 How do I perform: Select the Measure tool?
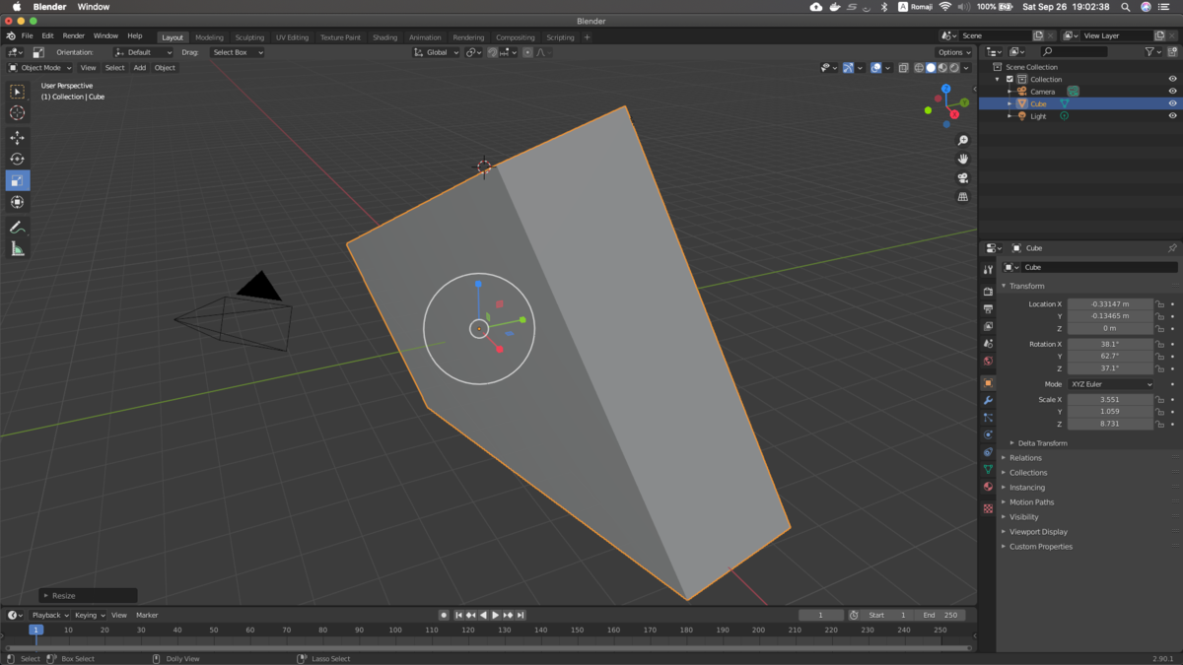tap(17, 249)
